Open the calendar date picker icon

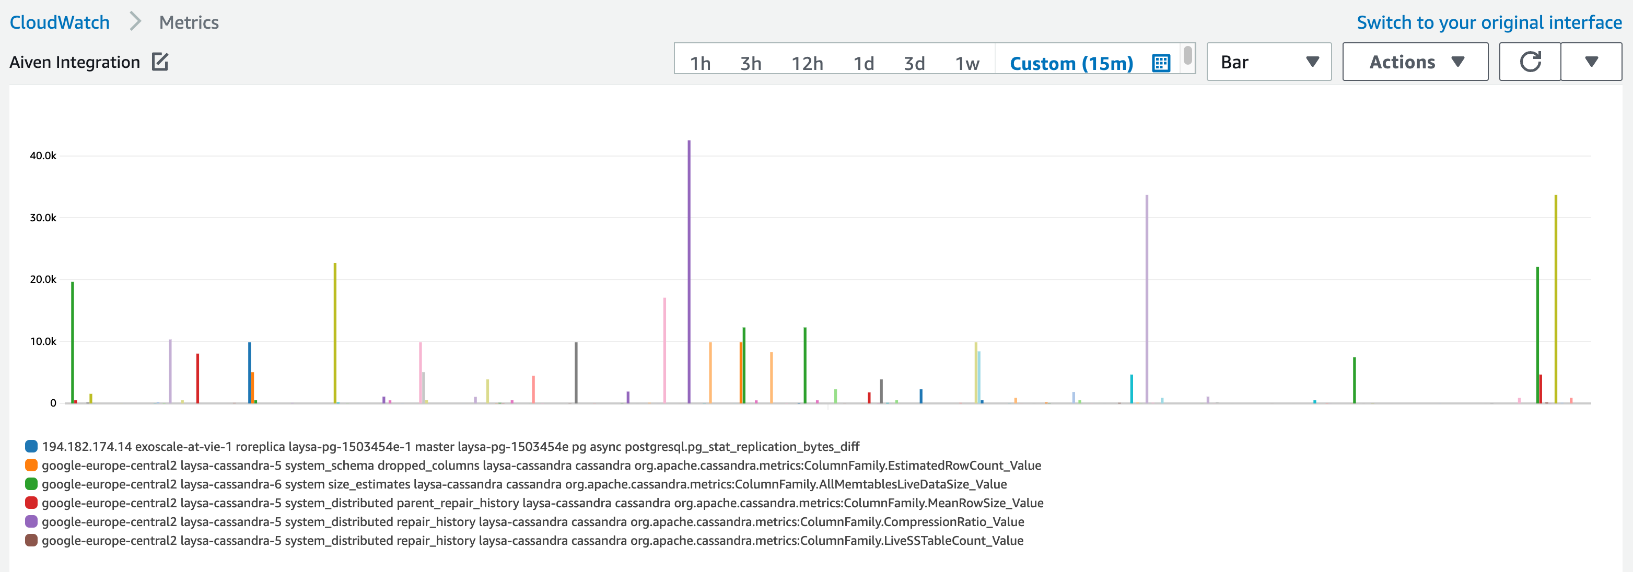(x=1160, y=63)
